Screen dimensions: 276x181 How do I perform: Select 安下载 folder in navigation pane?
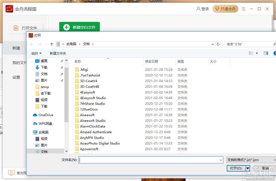[x=45, y=93]
